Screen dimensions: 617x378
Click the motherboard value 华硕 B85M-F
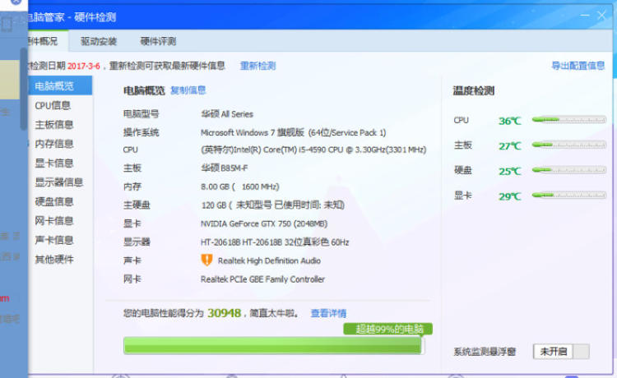click(x=225, y=168)
